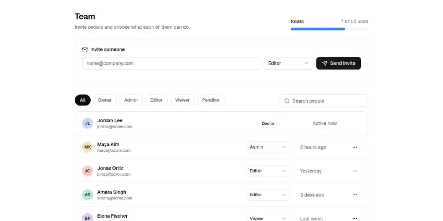Click the email amara@acme.com
443x221 pixels.
(x=115, y=198)
